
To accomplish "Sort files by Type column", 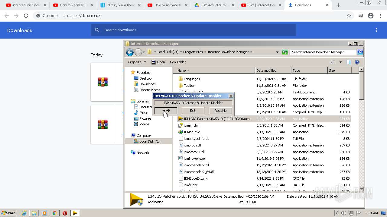I will 309,71.
